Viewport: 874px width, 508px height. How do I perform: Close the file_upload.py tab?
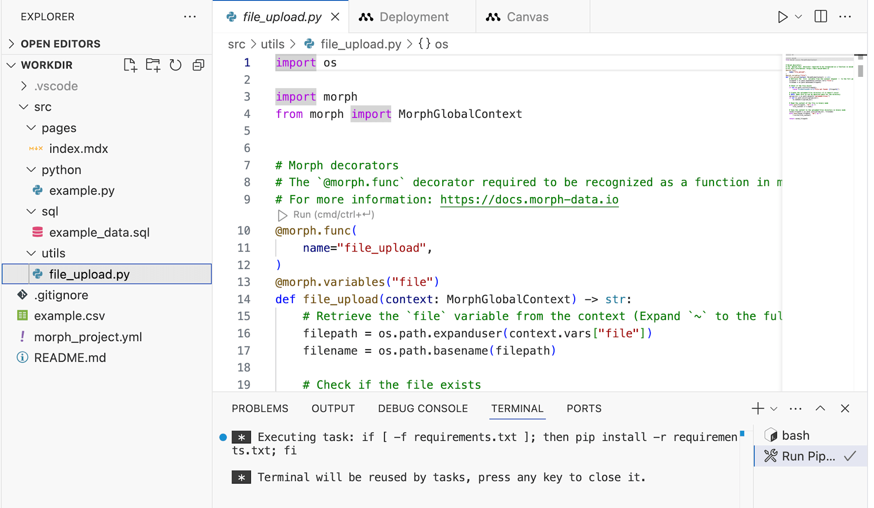tap(335, 17)
